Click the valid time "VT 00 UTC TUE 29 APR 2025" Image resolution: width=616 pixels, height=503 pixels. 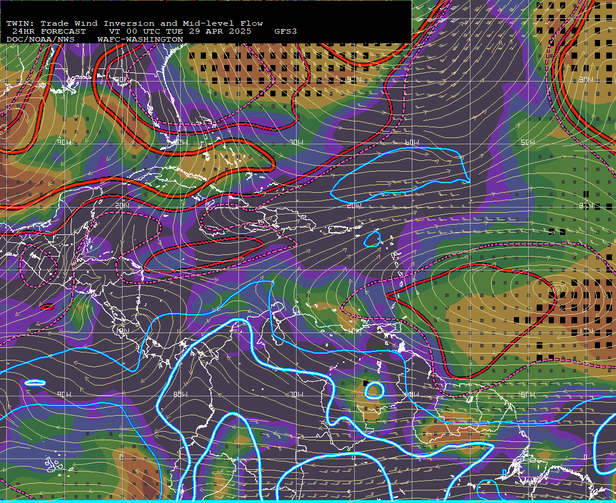[x=180, y=31]
